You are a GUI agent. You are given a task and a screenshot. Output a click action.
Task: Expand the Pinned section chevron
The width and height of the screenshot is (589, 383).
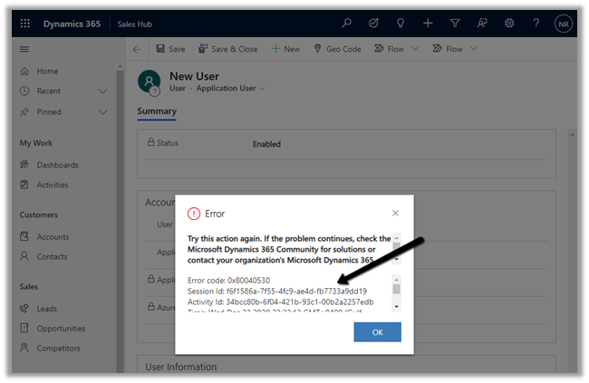(102, 111)
